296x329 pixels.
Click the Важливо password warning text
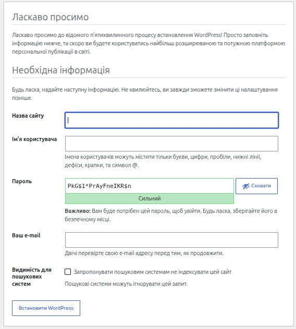click(x=171, y=215)
